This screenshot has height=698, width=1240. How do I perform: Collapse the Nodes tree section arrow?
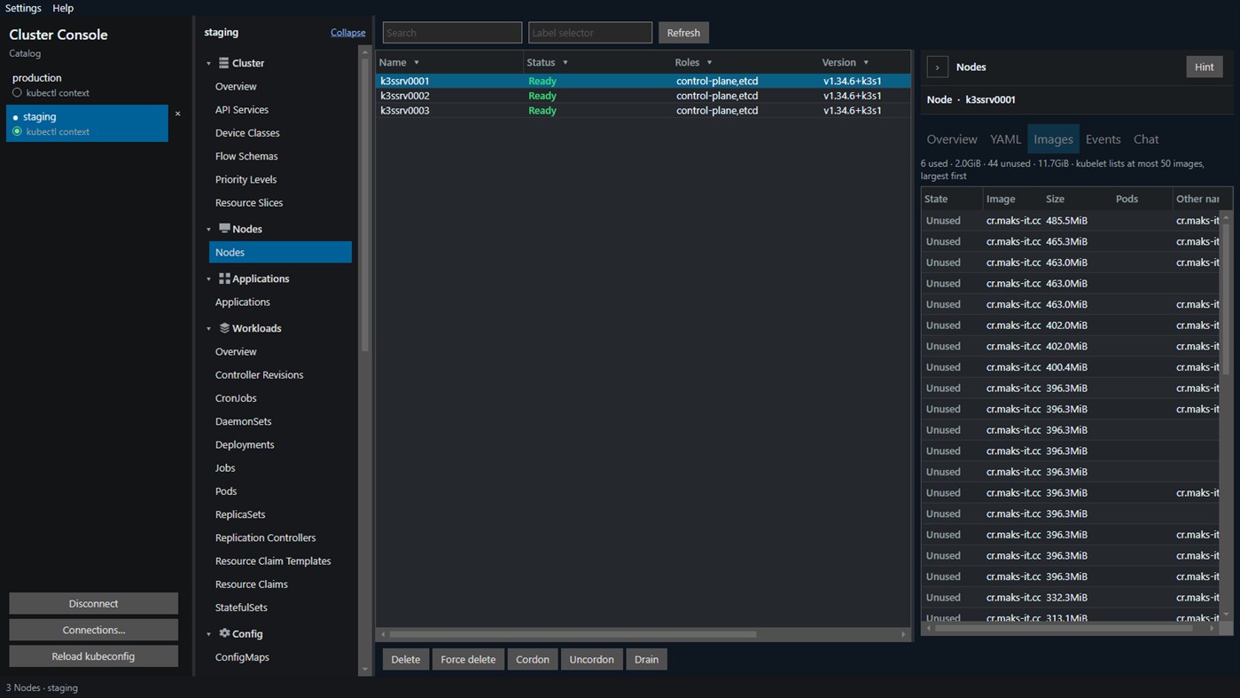pos(209,230)
